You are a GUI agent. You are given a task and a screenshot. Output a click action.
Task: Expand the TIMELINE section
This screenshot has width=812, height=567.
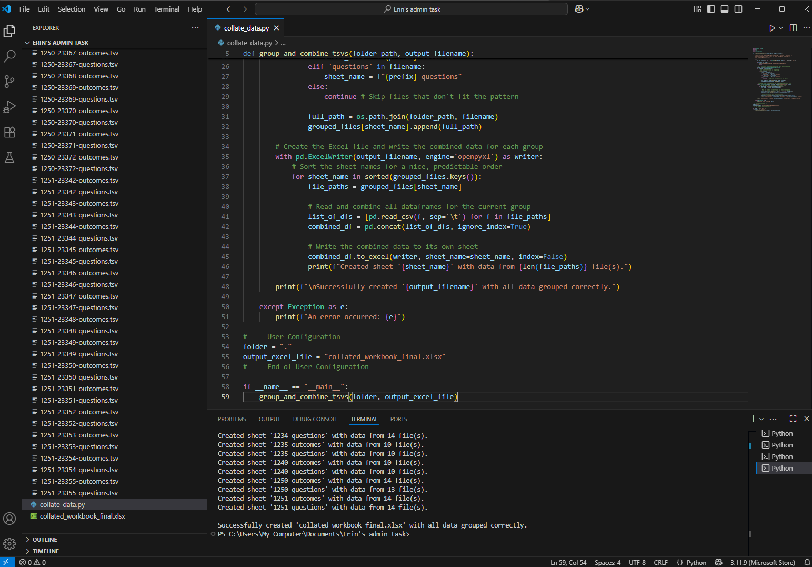[x=115, y=551]
